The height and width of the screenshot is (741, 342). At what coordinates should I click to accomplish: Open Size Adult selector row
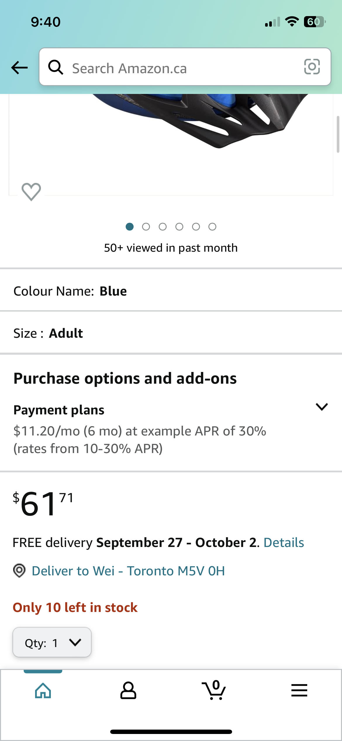tap(171, 333)
